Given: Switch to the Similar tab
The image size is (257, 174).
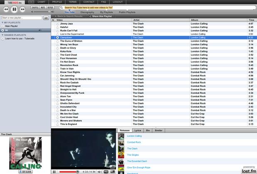Looking at the screenshot, I should (x=159, y=130).
